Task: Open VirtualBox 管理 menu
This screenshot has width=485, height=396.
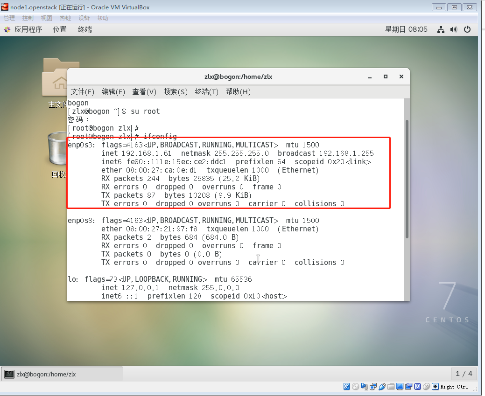Action: pos(9,18)
